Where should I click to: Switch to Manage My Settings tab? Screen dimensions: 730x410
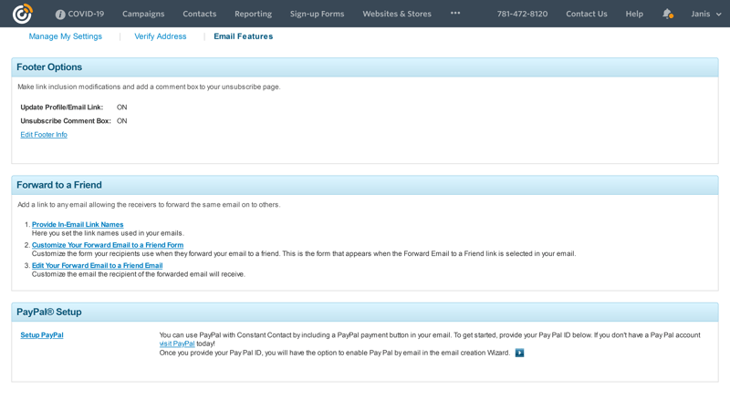point(66,36)
